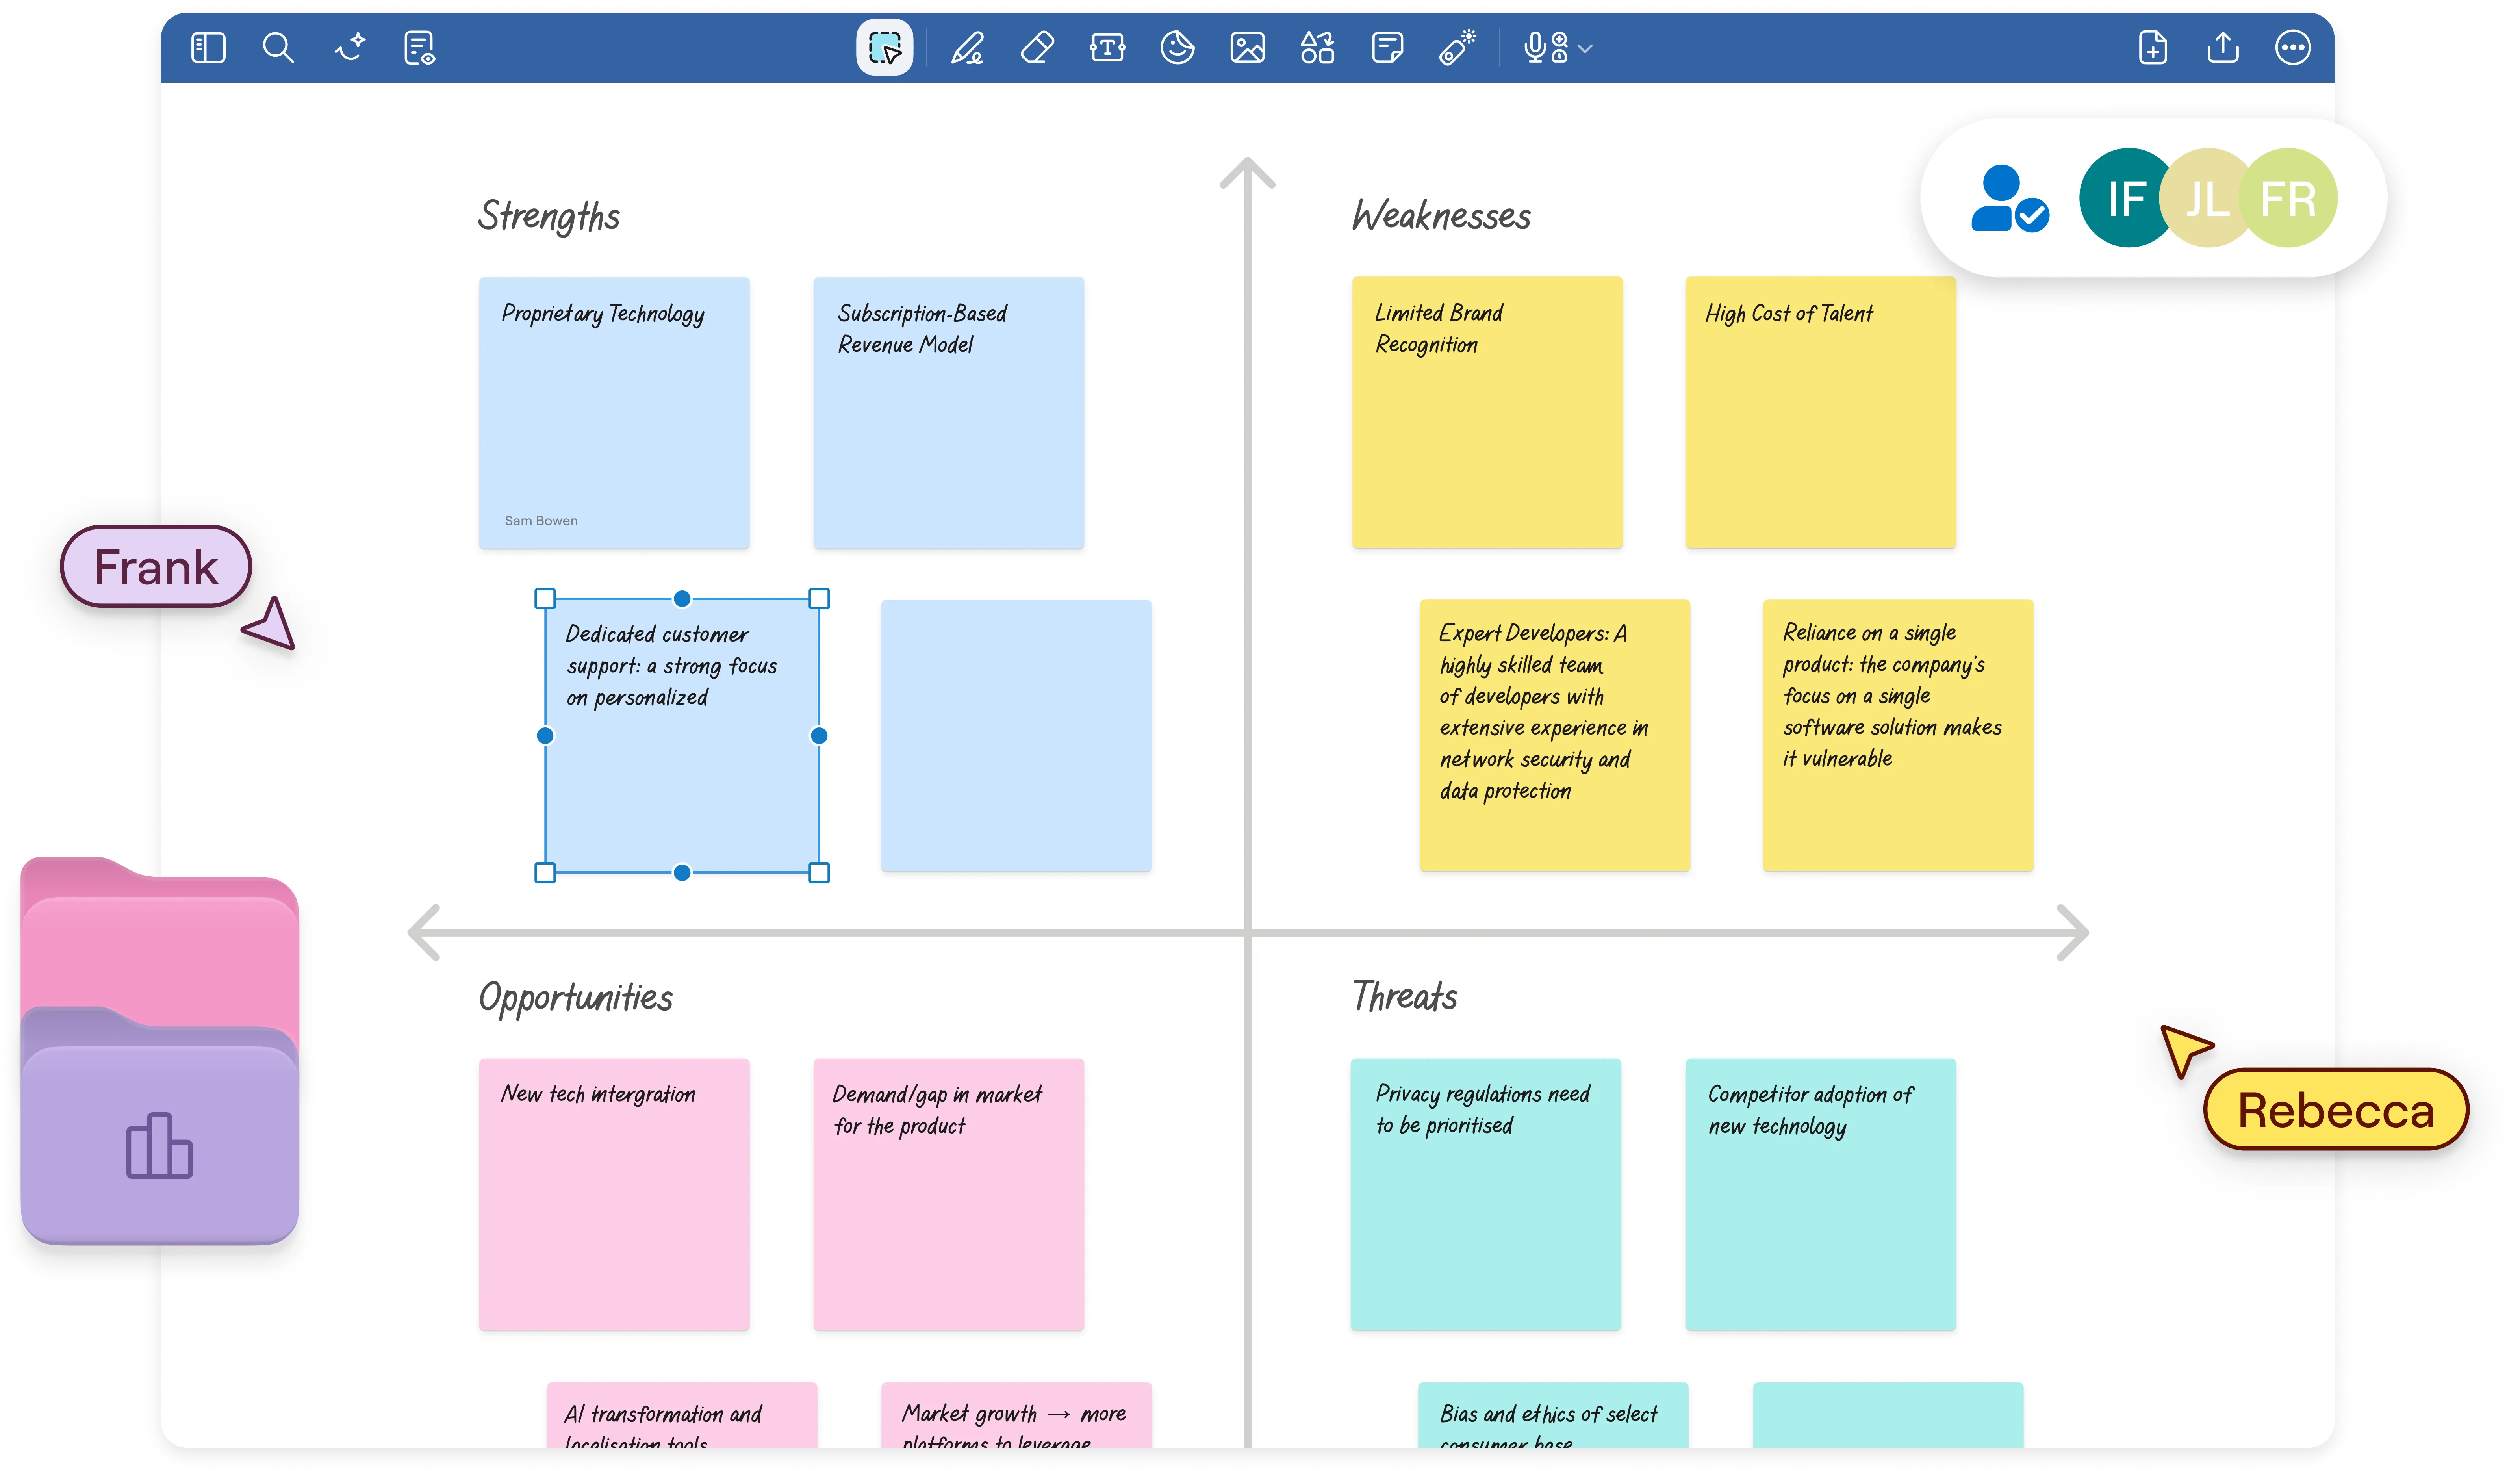Toggle the document read-only view icon
The width and height of the screenshot is (2520, 1473).
419,47
